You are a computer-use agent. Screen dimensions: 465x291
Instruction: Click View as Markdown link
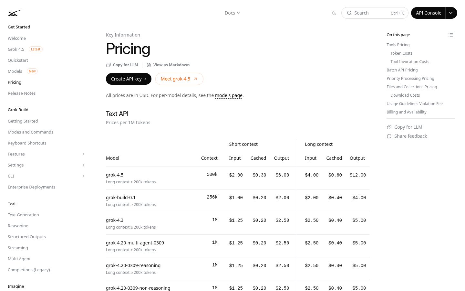pyautogui.click(x=168, y=65)
